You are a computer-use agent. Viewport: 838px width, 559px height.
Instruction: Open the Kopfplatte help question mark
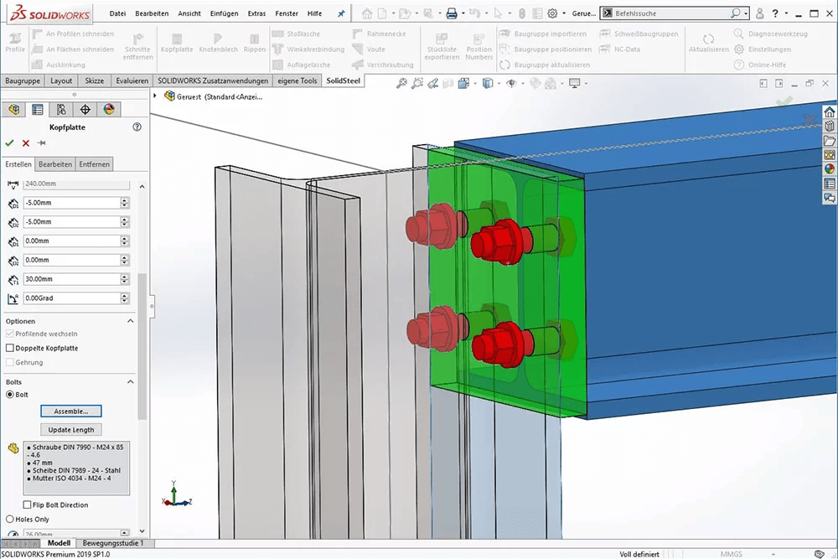pyautogui.click(x=137, y=127)
